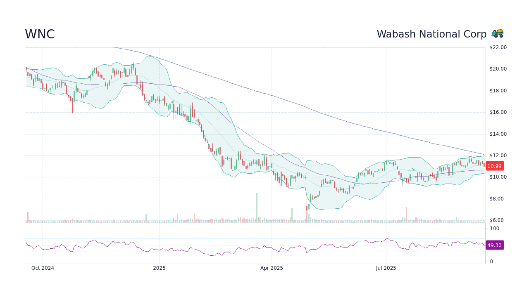This screenshot has height=297, width=529.
Task: Click the 2025 date axis label
Action: point(159,268)
